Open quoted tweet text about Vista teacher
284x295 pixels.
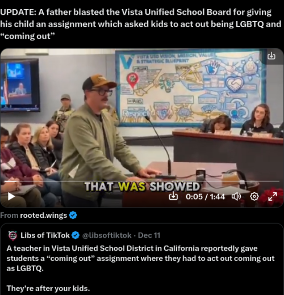(x=140, y=258)
